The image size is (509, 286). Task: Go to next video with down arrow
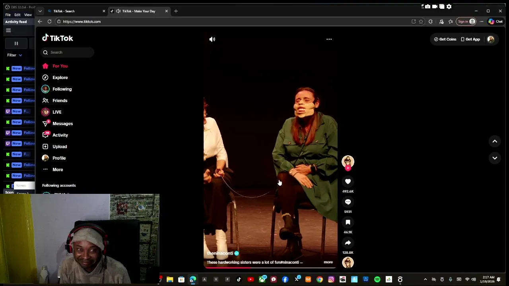tap(495, 158)
